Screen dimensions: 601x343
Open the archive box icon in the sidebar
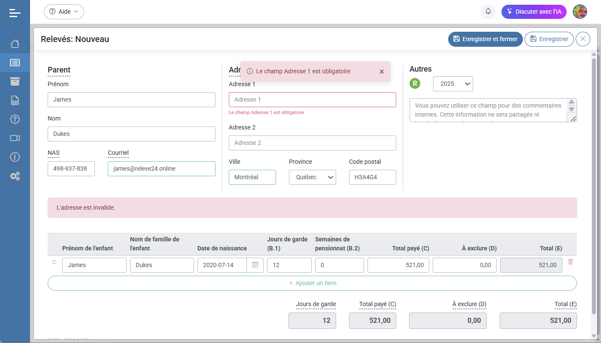[15, 81]
